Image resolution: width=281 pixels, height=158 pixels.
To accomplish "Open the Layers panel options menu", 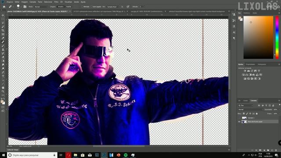I will [x=279, y=101].
